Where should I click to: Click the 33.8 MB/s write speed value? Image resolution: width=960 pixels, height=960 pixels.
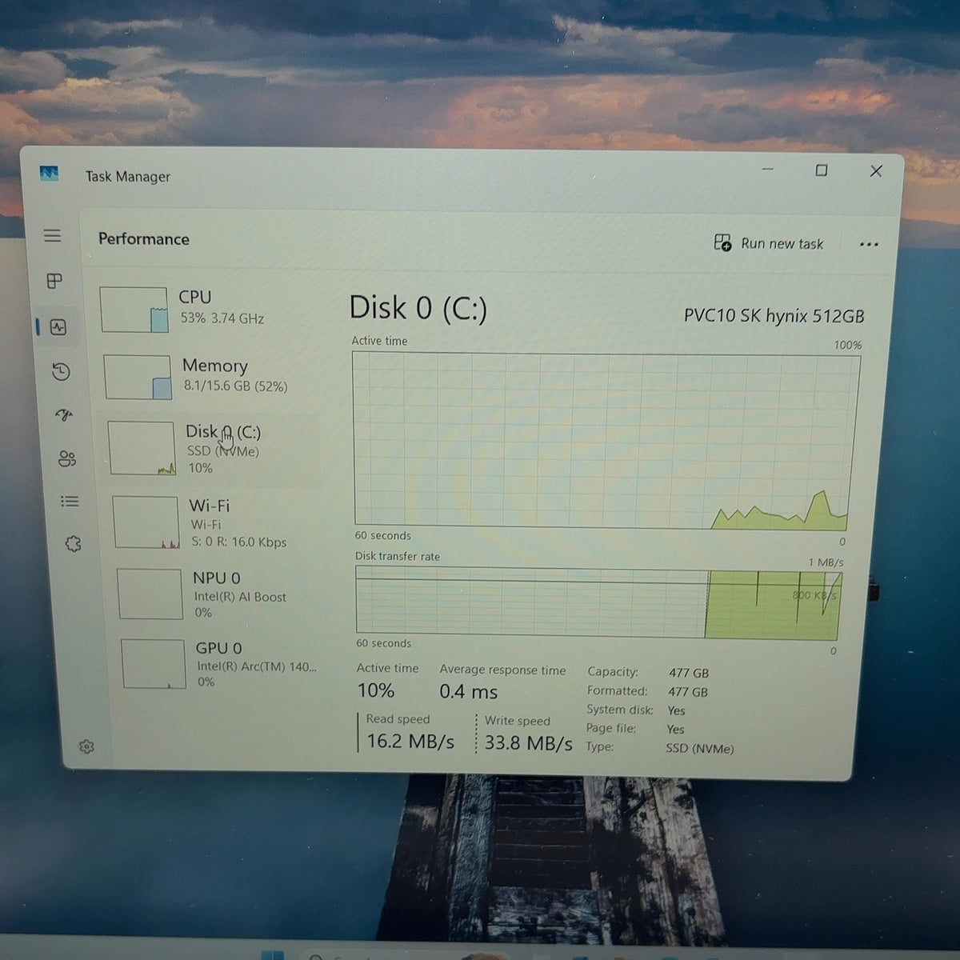coord(528,743)
